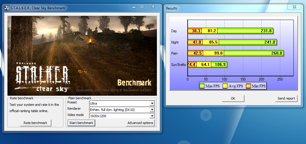Click the Day max FPS value 231.8

tap(266, 31)
